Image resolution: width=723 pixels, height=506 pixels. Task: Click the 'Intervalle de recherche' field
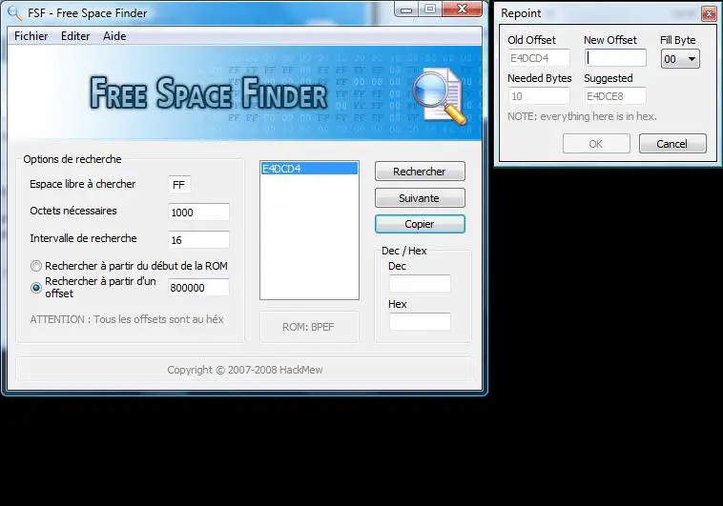(x=198, y=239)
